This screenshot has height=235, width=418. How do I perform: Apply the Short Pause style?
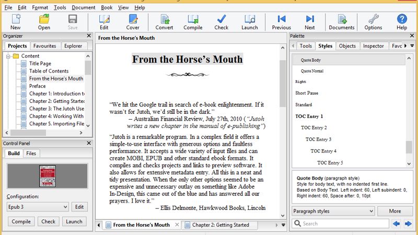[x=307, y=93]
